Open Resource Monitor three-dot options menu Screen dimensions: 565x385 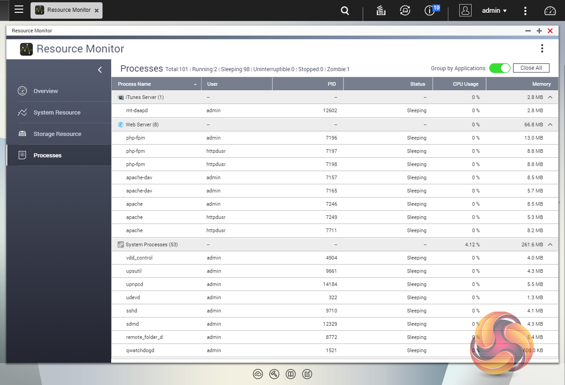click(542, 49)
